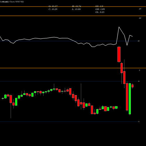Viewport: 146px width, 146px height.
Task: Click the 'OH: 1.09' readout
Action: tap(100, 9)
